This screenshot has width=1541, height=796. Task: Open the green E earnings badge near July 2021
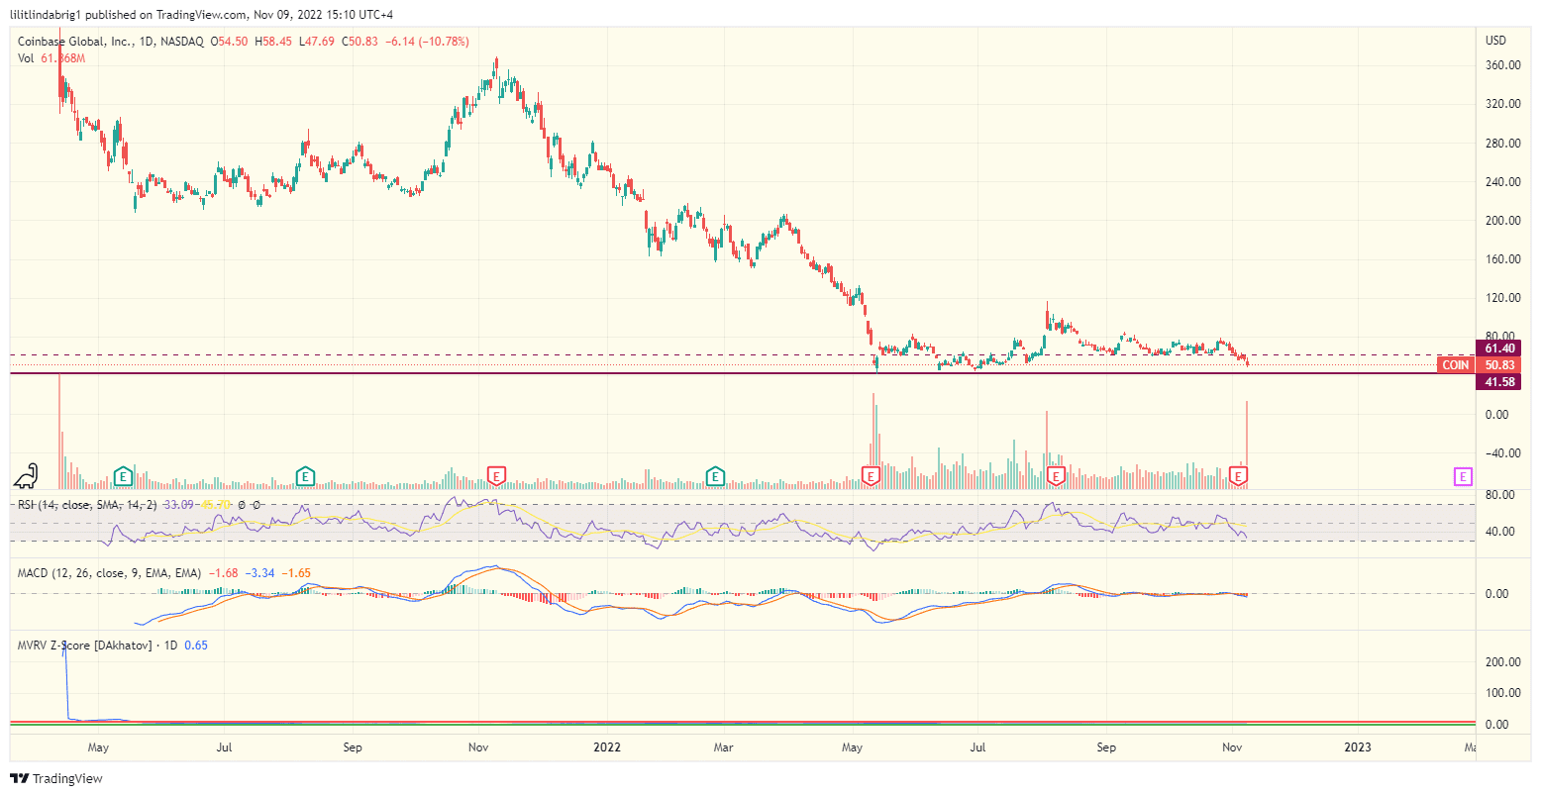point(305,475)
